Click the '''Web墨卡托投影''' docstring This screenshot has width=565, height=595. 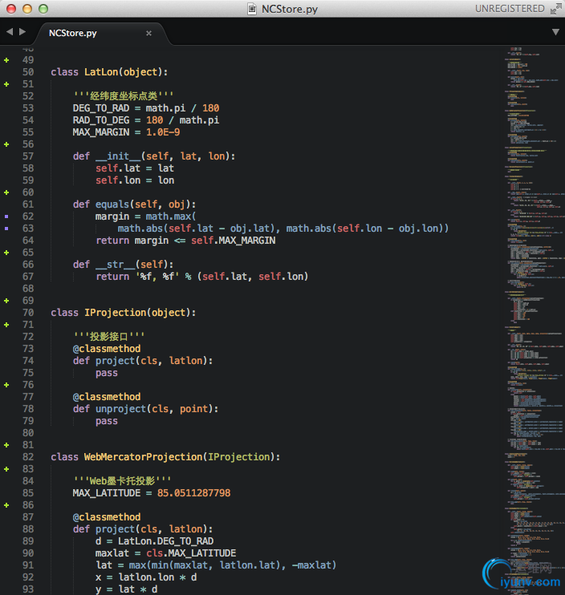pos(122,481)
